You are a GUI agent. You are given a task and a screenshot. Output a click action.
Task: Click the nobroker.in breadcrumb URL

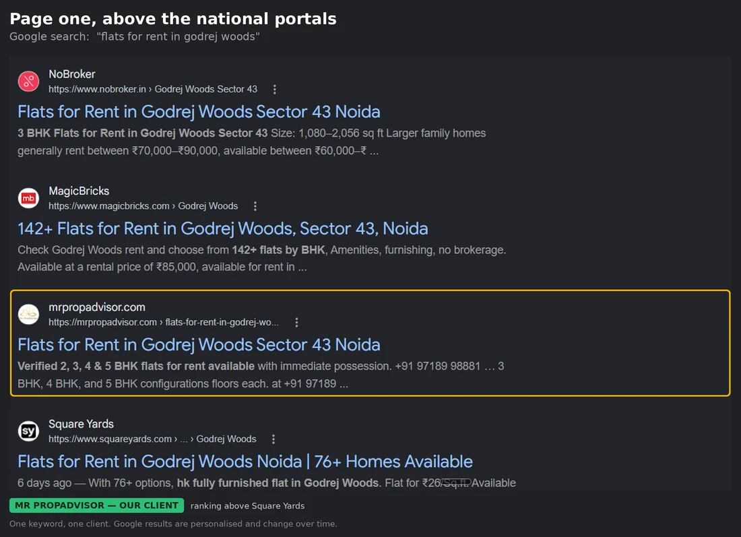coord(153,90)
